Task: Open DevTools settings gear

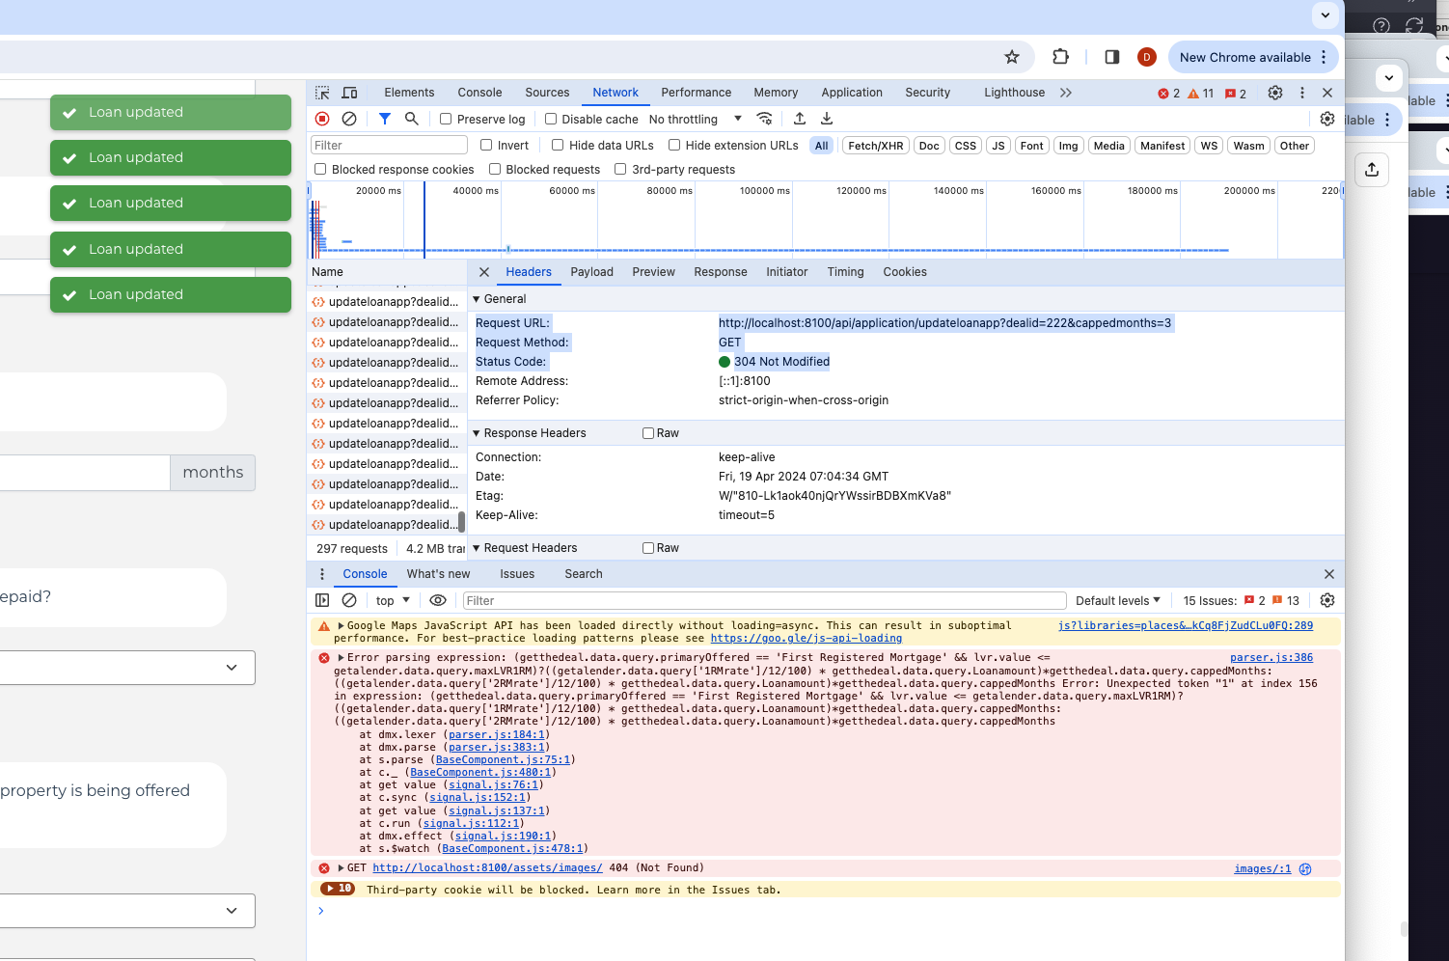Action: coord(1275,93)
